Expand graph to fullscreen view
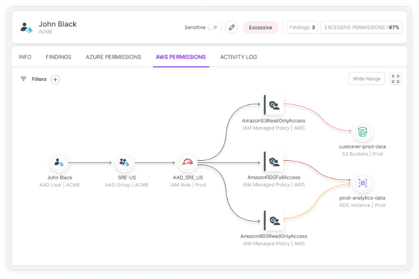 [395, 79]
